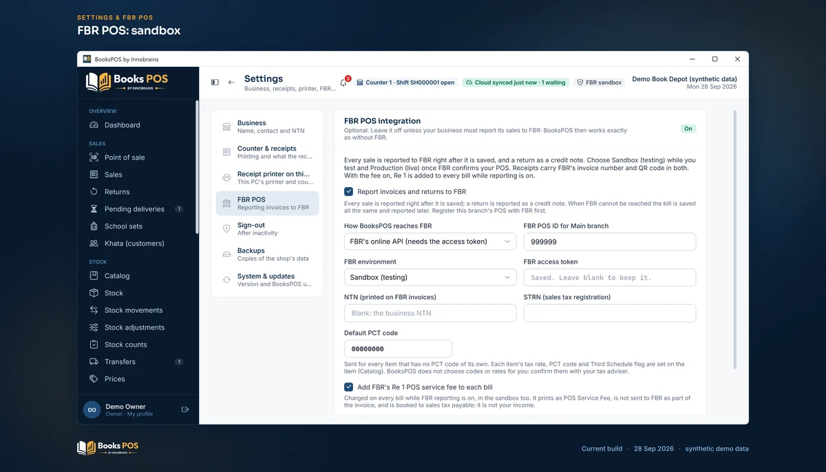
Task: Click the Dashboard menu label
Action: pyautogui.click(x=123, y=125)
